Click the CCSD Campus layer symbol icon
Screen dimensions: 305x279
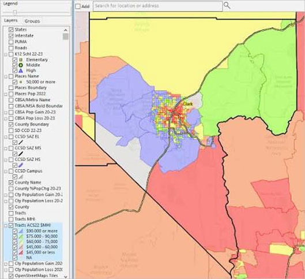click(x=21, y=177)
